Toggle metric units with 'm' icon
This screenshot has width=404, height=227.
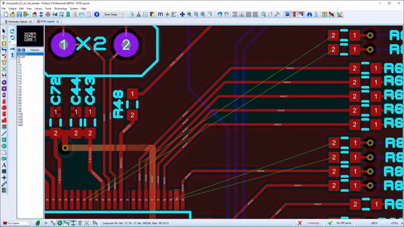tap(160, 15)
